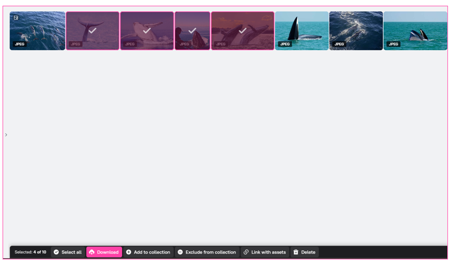Screen dimensions: 451x262
Task: Click Link with assets
Action: [x=264, y=252]
